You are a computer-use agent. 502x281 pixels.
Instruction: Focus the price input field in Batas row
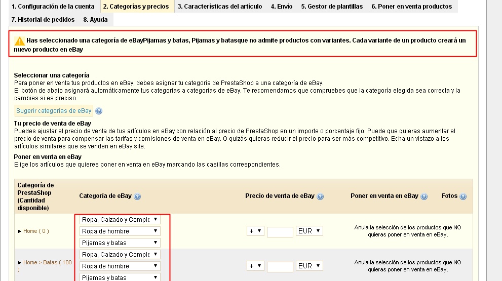pyautogui.click(x=280, y=267)
